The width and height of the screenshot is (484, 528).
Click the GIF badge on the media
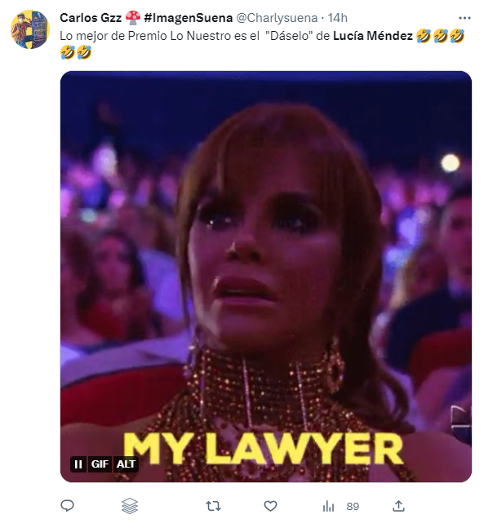point(100,464)
